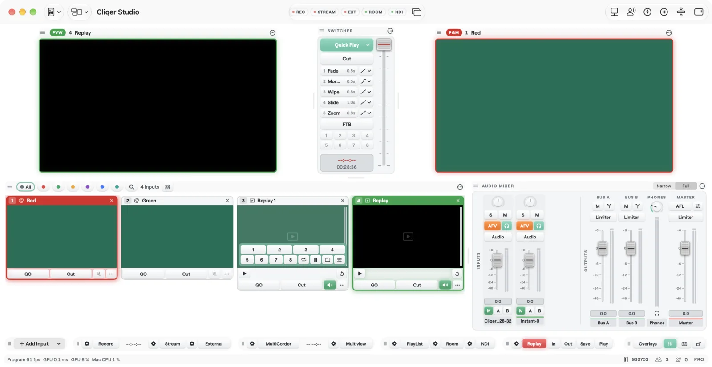The image size is (712, 367).
Task: Open Fade transition curve dropdown
Action: click(366, 71)
